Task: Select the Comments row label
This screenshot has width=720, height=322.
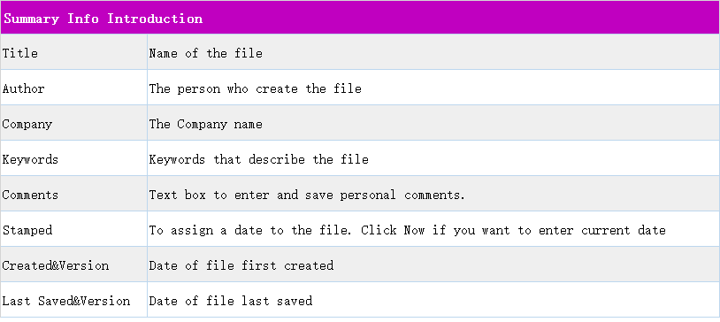Action: tap(30, 195)
